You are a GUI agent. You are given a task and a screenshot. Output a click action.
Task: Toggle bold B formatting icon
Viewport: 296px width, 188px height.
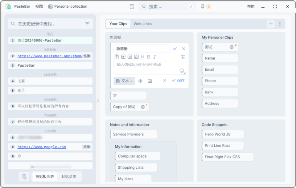[149, 57]
